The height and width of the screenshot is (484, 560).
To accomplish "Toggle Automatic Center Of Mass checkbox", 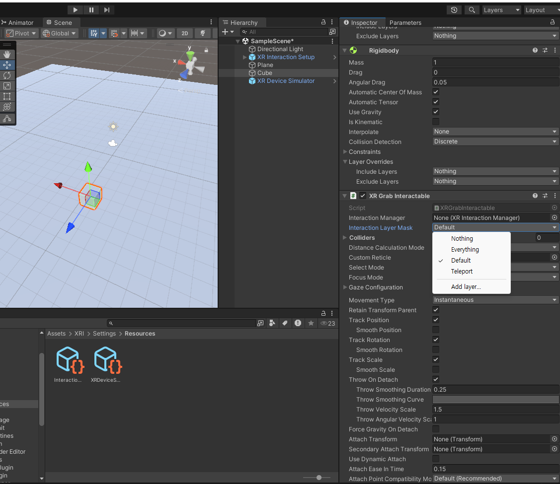I will point(436,92).
